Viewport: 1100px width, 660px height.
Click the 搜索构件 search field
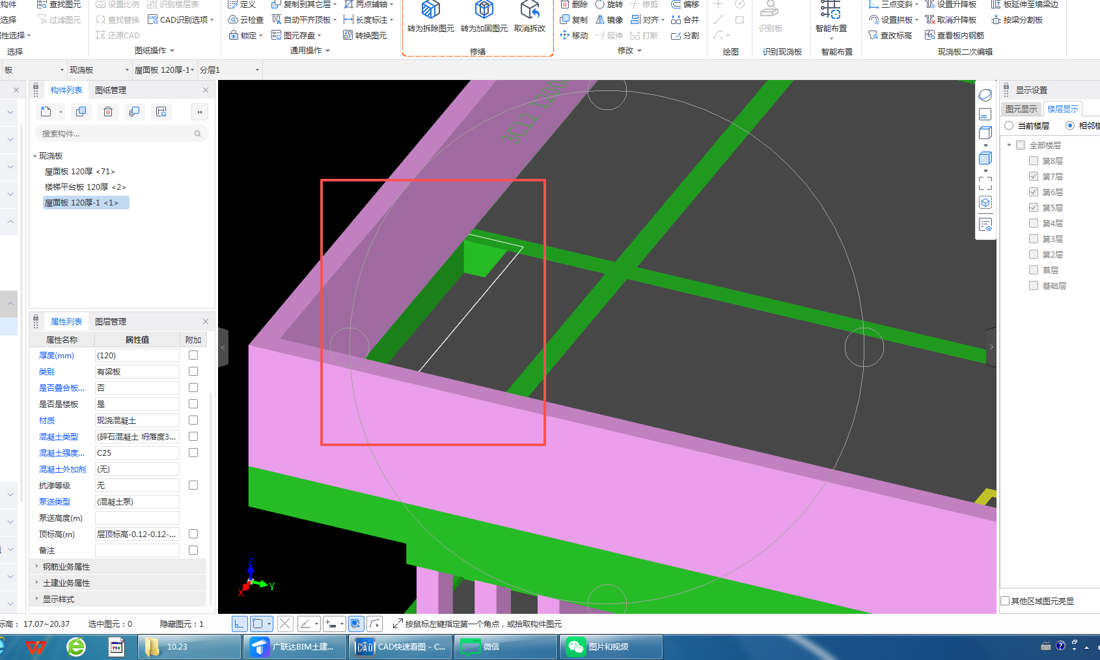[x=121, y=134]
